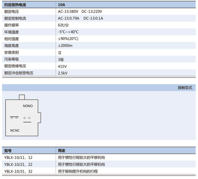This screenshot has width=198, height=179.
Task: Click the 2.5kV impulse voltage value
Action: (63, 73)
